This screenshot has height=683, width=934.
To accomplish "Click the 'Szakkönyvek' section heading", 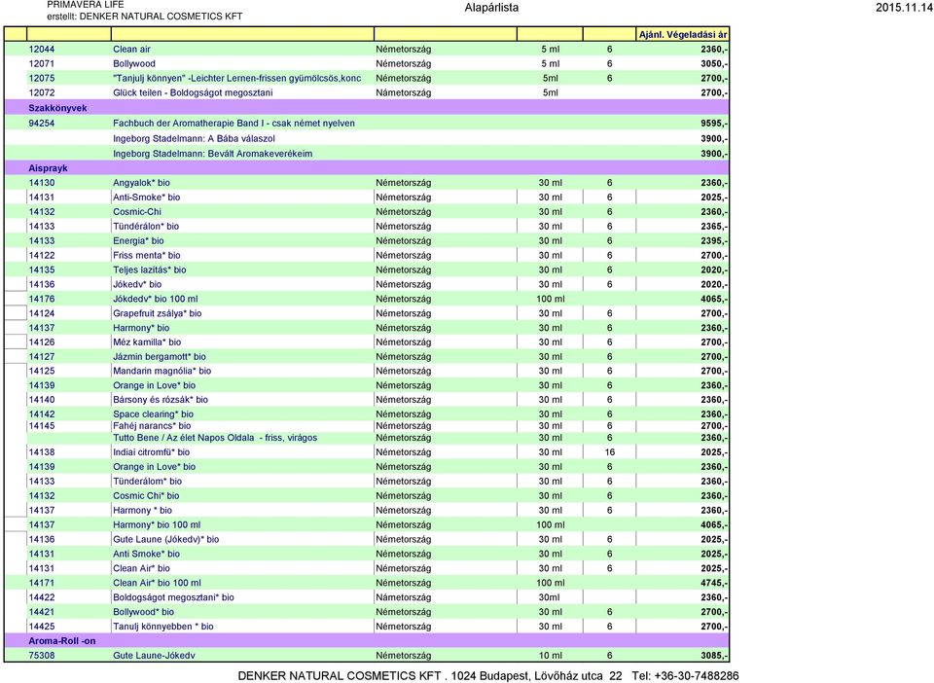I will coord(57,108).
